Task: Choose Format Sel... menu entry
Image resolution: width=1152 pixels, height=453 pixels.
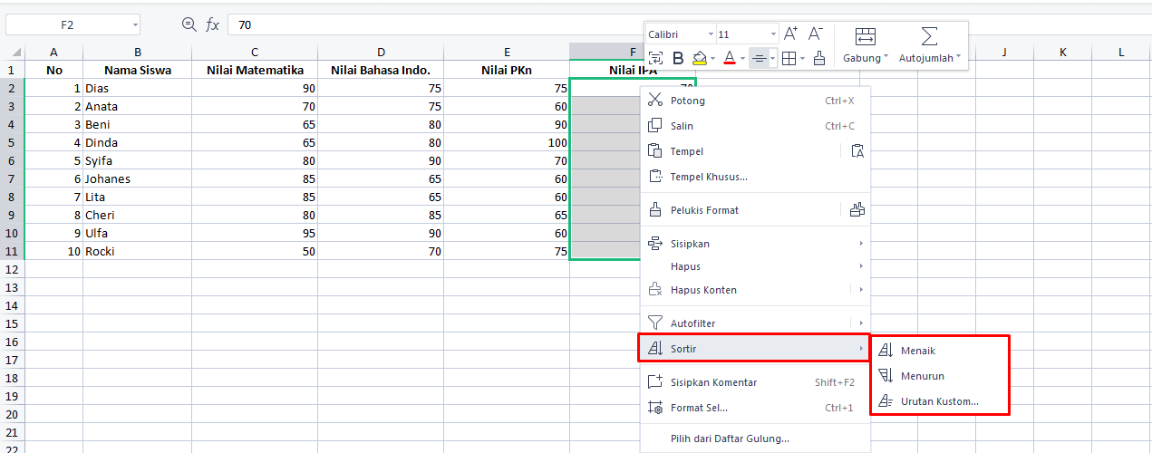Action: [x=754, y=408]
